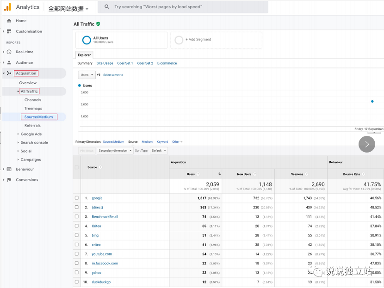Viewport: 384px width, 288px height.
Task: Click the Home icon in sidebar
Action: click(x=9, y=21)
